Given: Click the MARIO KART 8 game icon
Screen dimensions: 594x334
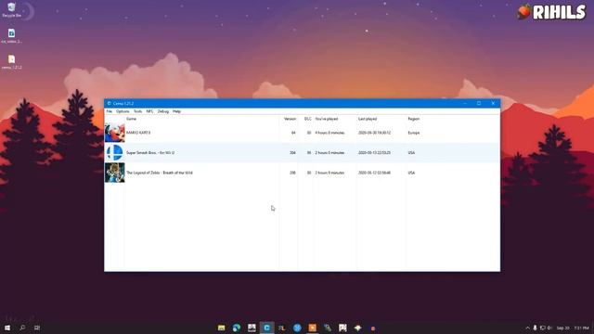Looking at the screenshot, I should tap(114, 133).
